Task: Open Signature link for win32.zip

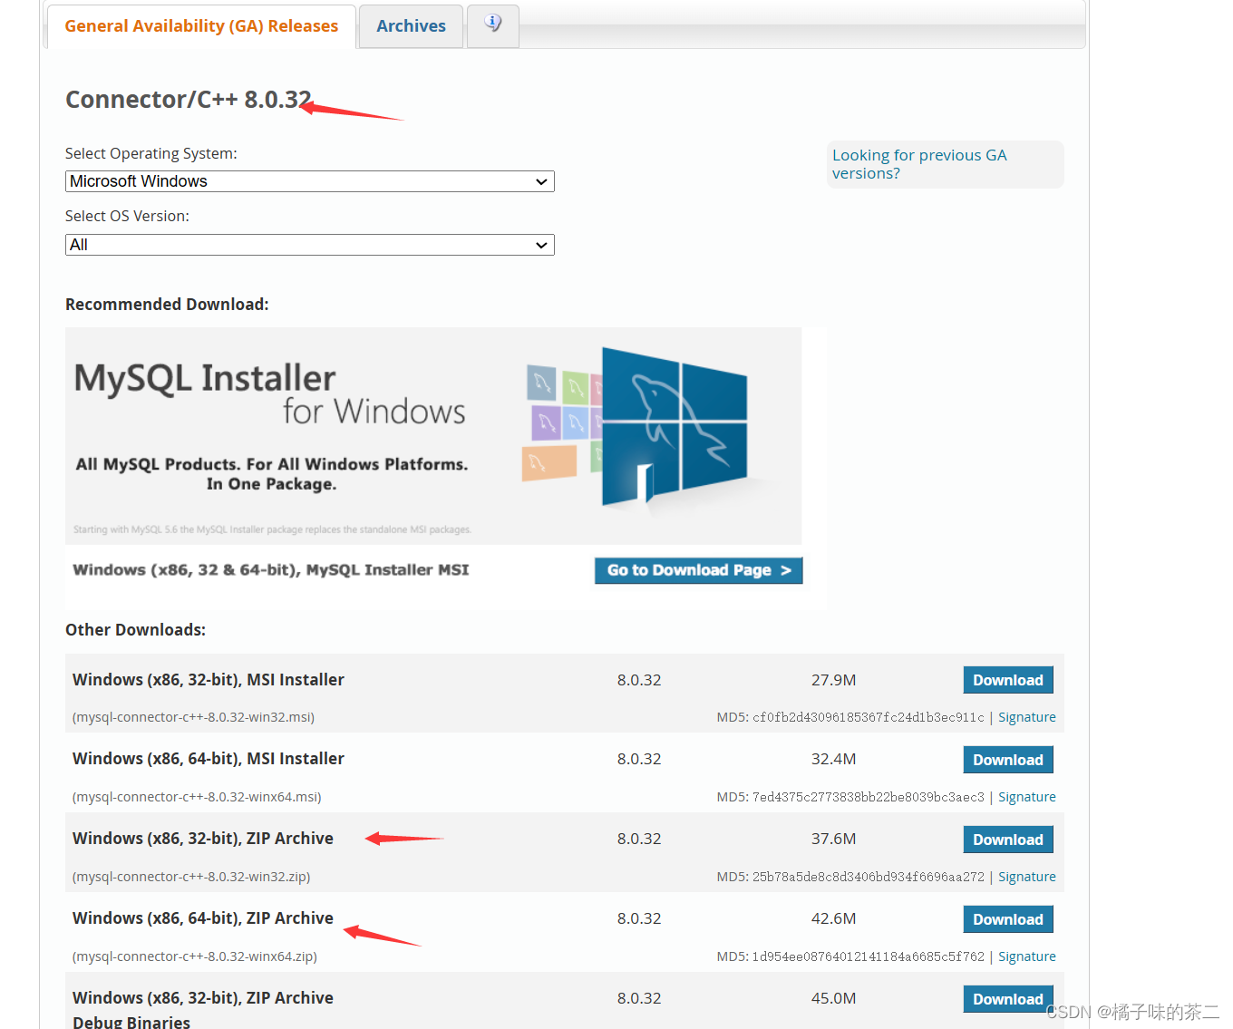Action: tap(1027, 877)
